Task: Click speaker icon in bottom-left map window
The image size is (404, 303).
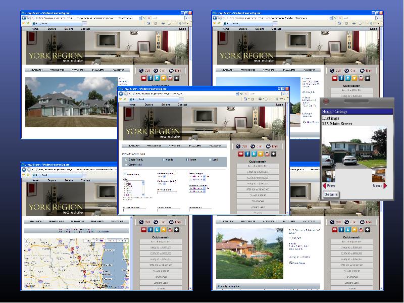Action: (x=177, y=230)
